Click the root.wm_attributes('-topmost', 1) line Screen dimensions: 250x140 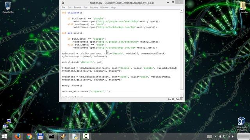click(86, 91)
